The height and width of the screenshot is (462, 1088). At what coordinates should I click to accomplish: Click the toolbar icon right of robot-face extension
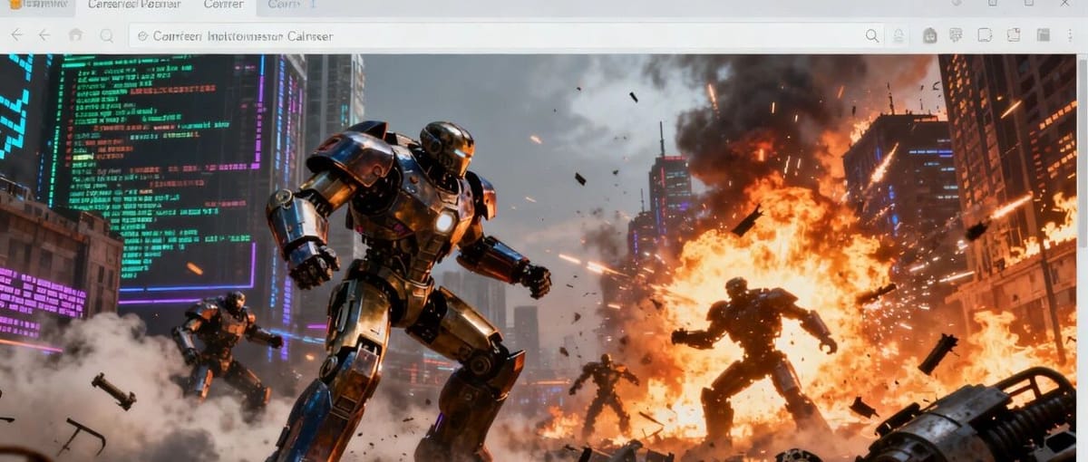[x=956, y=35]
